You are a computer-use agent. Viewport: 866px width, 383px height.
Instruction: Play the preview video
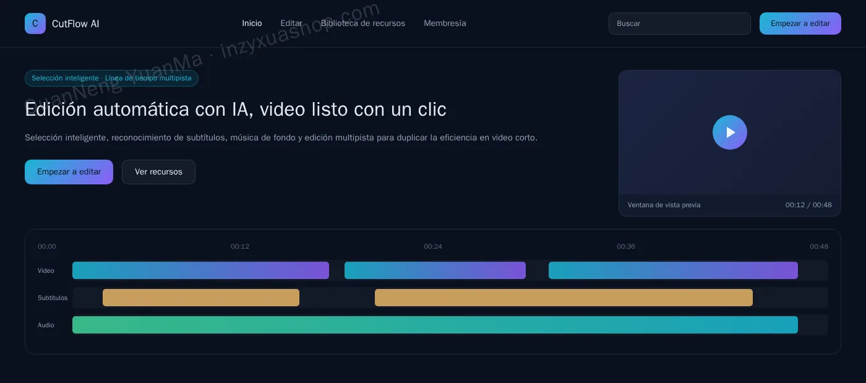click(x=730, y=132)
